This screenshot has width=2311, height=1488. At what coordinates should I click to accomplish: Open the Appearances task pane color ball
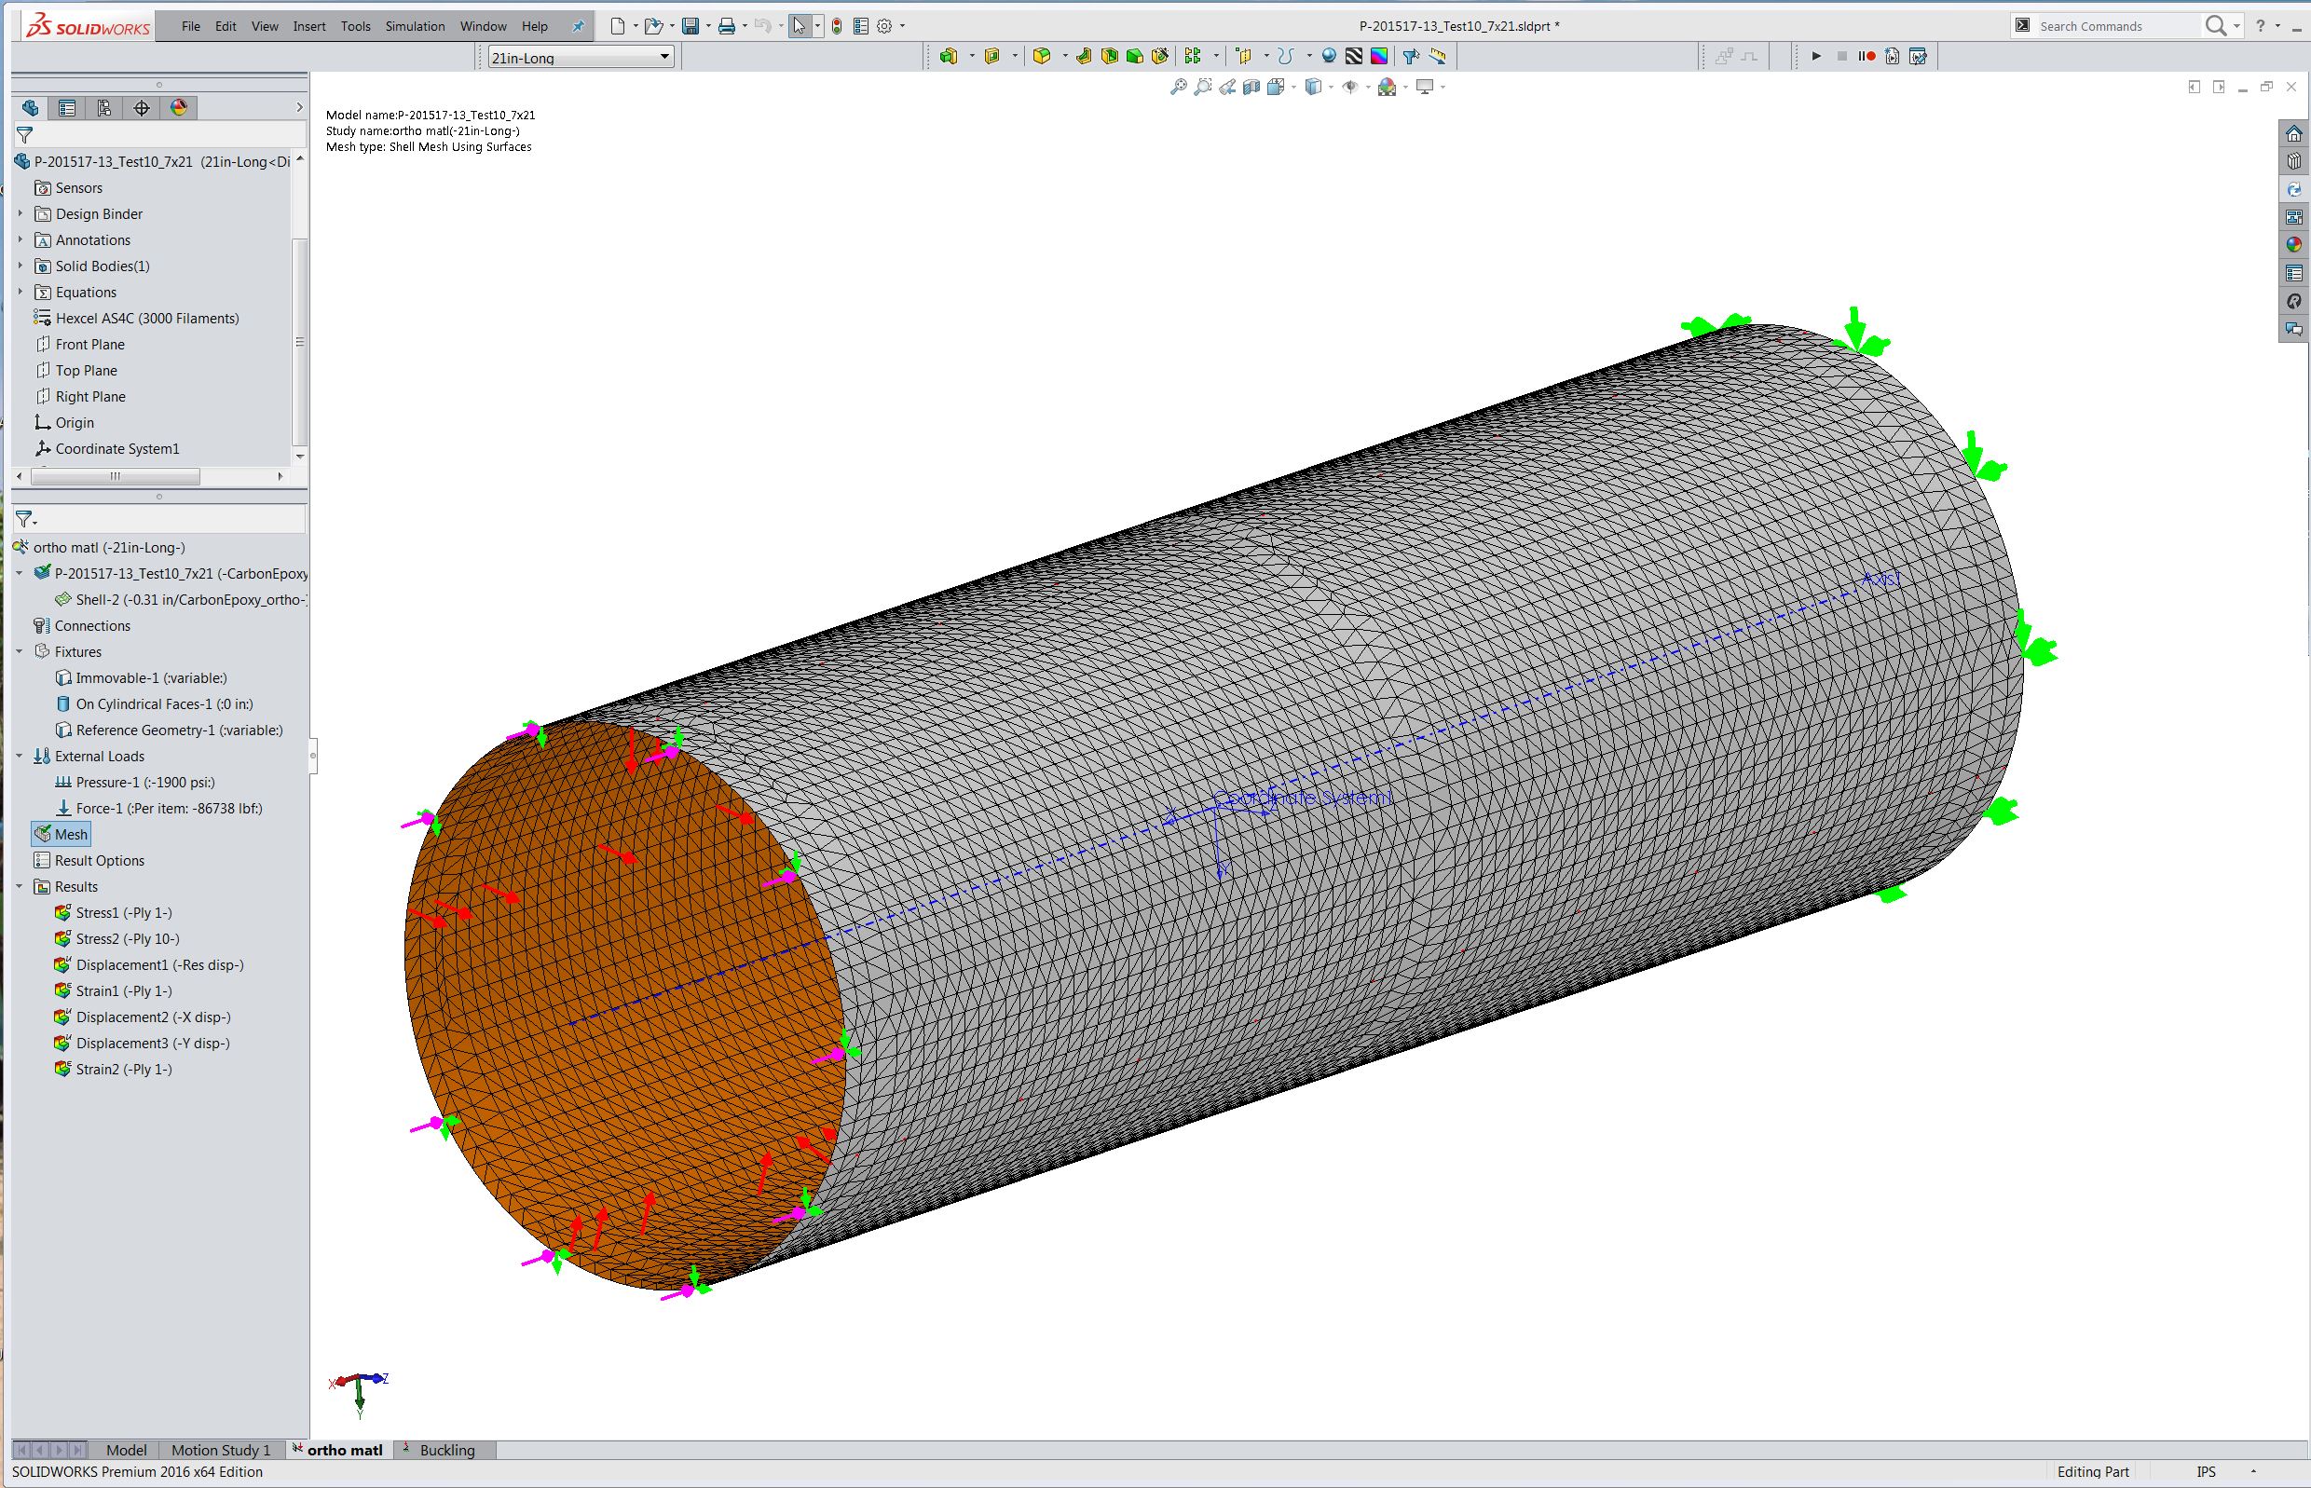2293,245
